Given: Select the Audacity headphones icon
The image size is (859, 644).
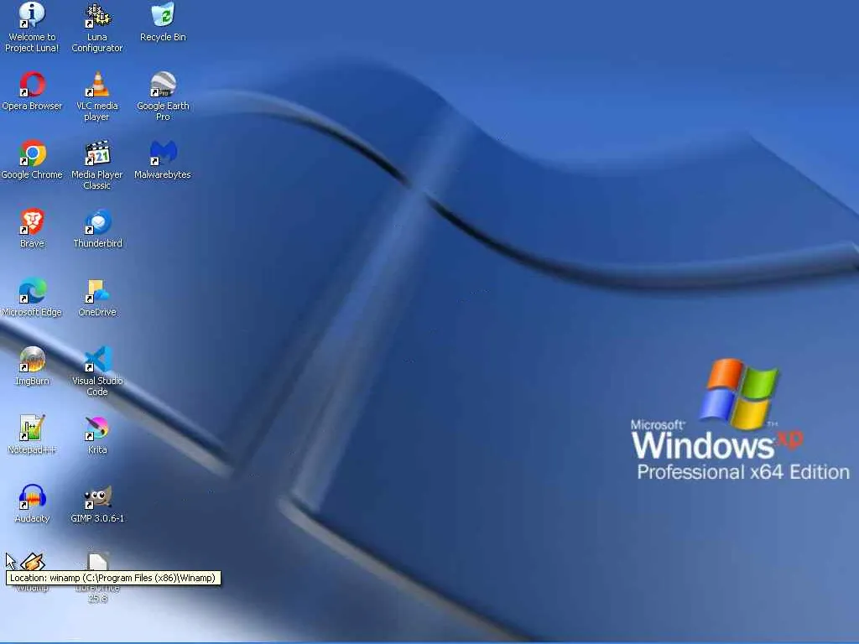Looking at the screenshot, I should [32, 496].
